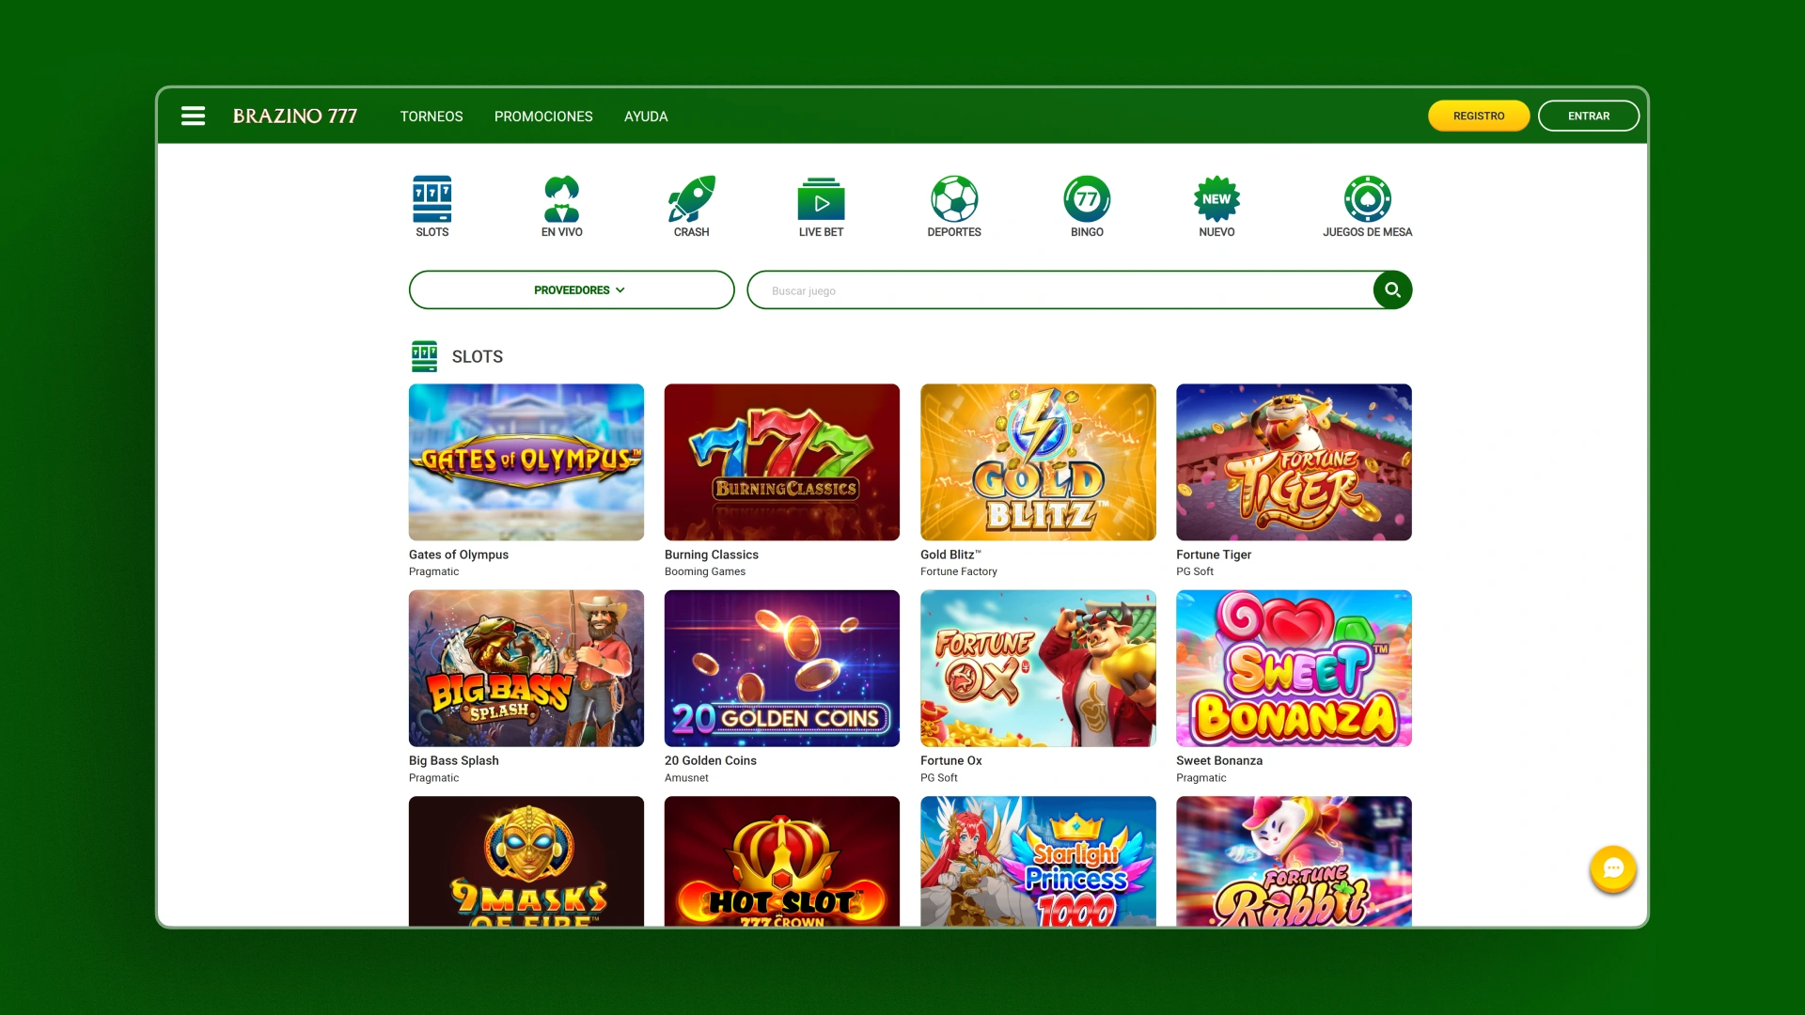The image size is (1805, 1015).
Task: Open Gates of Olympus thumbnail
Action: pyautogui.click(x=526, y=461)
